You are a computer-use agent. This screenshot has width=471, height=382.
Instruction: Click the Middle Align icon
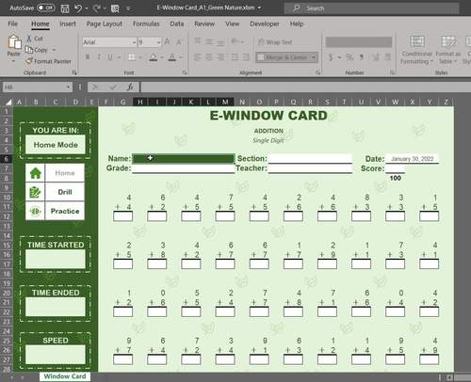click(x=209, y=41)
